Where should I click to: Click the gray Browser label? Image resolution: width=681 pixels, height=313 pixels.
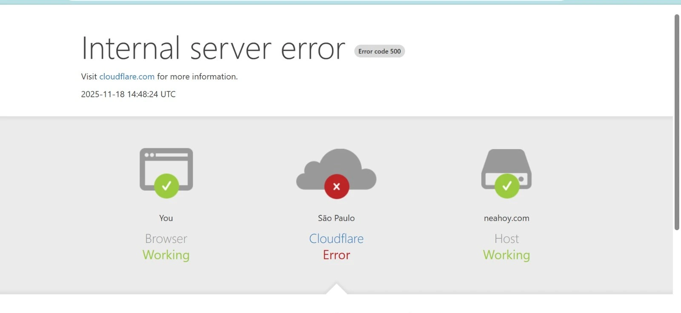tap(166, 239)
